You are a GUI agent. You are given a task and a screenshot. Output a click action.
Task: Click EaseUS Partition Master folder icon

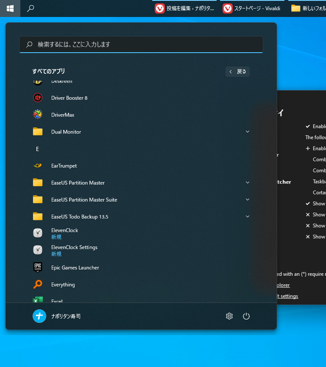click(38, 182)
